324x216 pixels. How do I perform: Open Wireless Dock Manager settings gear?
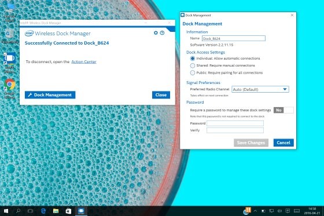pos(156,32)
